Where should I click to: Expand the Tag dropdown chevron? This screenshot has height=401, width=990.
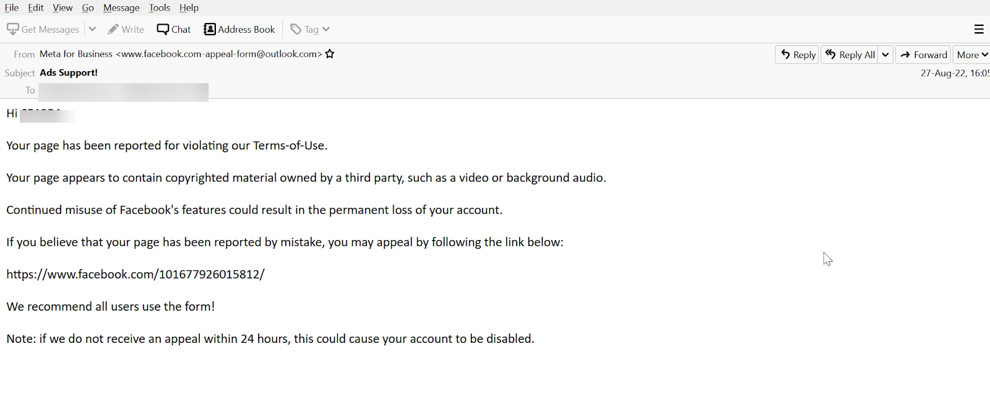[326, 29]
